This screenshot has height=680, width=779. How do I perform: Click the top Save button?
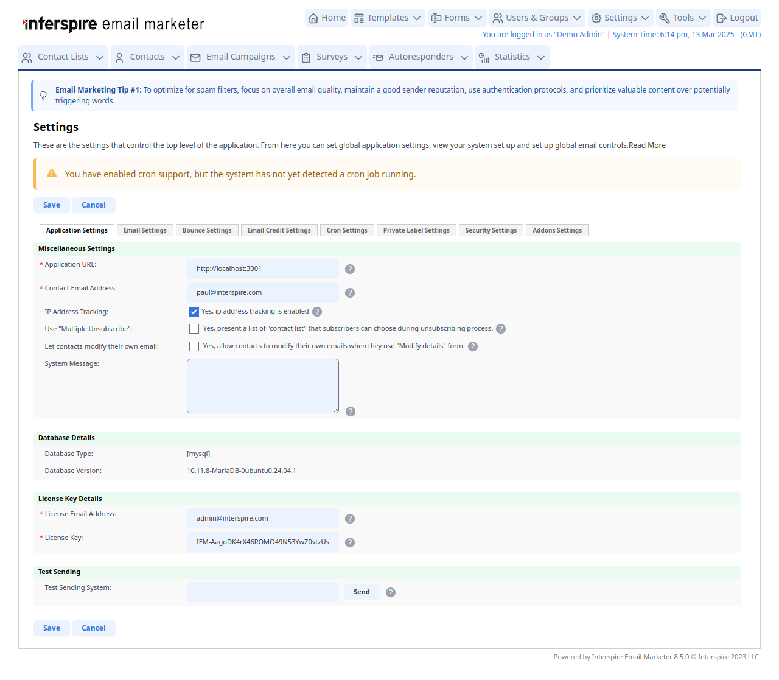pos(52,205)
